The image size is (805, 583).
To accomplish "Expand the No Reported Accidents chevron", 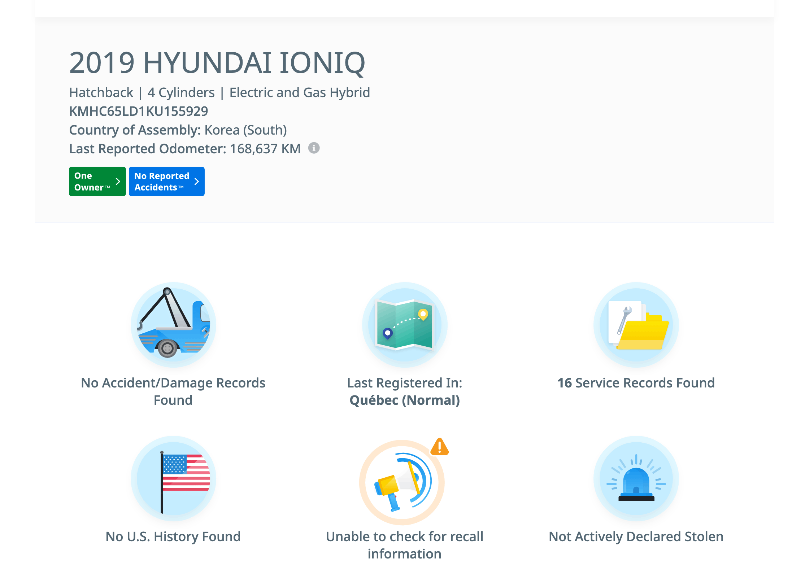I will coord(197,181).
